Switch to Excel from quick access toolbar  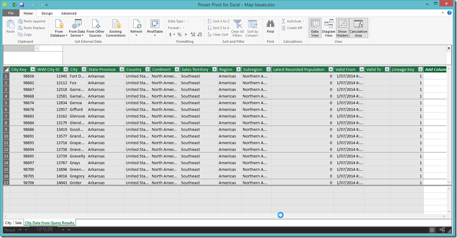15,4
